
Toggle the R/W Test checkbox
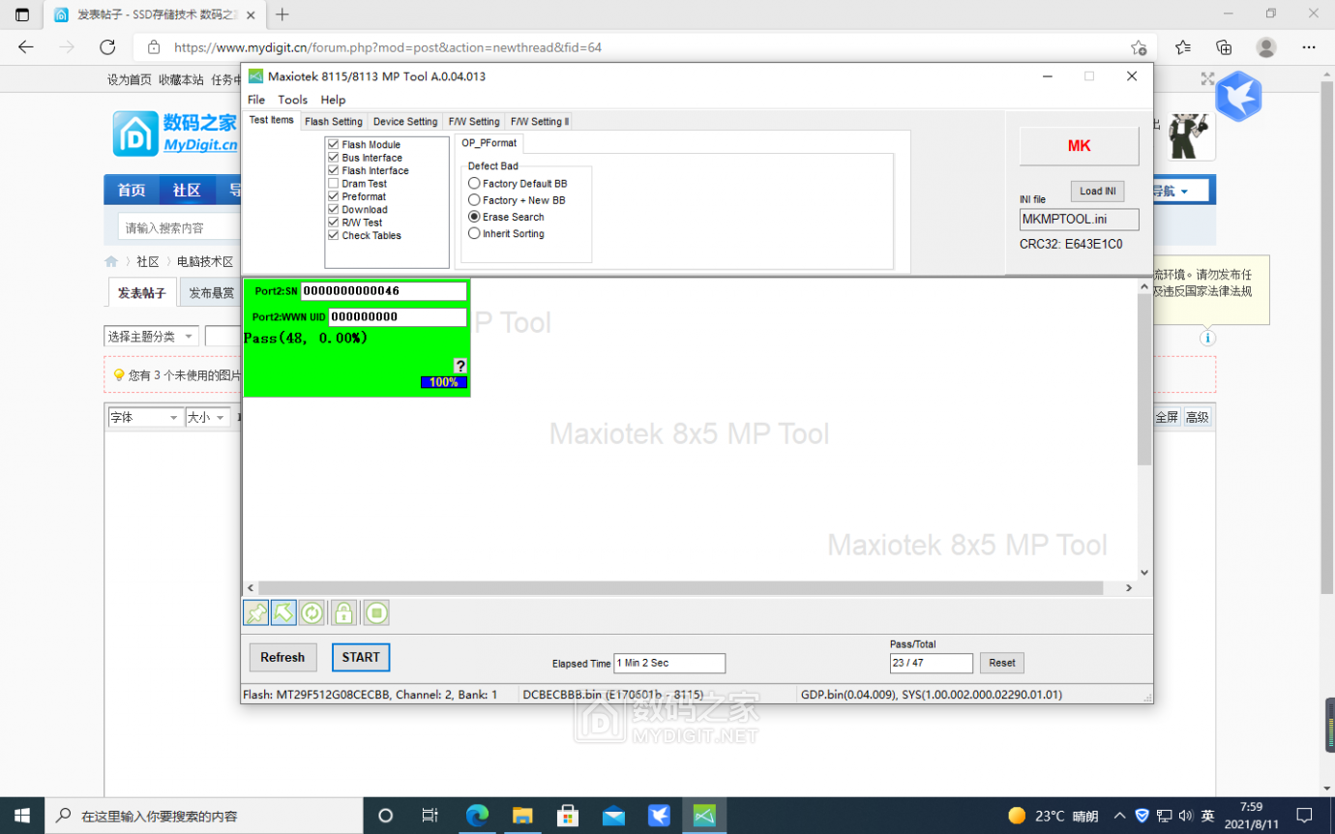pos(333,223)
